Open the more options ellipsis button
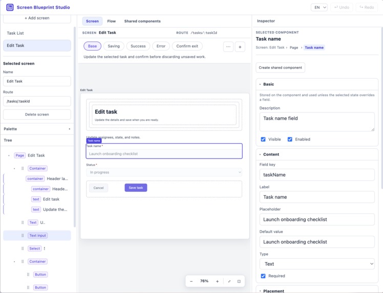383x293 pixels. (228, 47)
